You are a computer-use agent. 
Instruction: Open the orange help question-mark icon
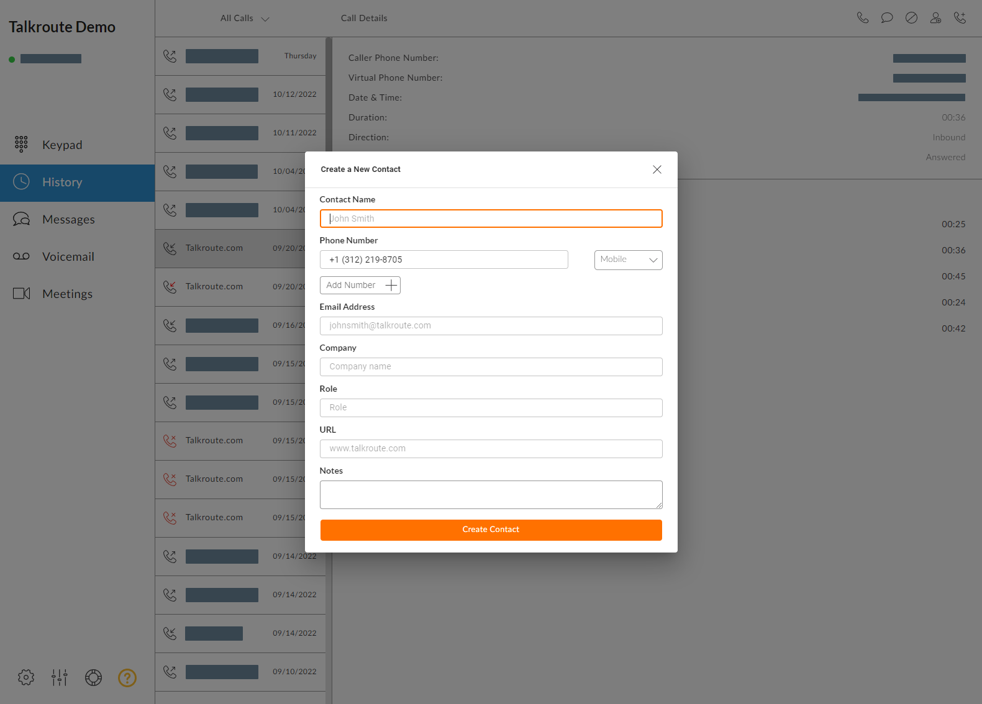127,677
